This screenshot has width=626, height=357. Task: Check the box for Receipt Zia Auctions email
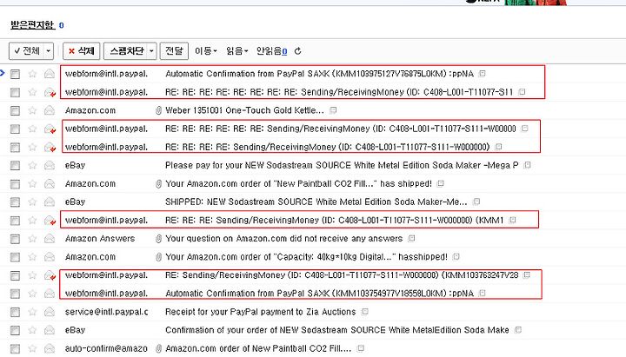pyautogui.click(x=15, y=313)
